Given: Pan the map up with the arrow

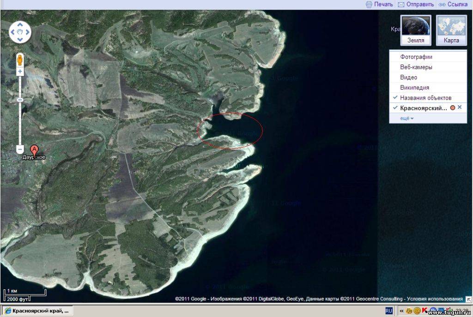Looking at the screenshot, I should [x=20, y=25].
